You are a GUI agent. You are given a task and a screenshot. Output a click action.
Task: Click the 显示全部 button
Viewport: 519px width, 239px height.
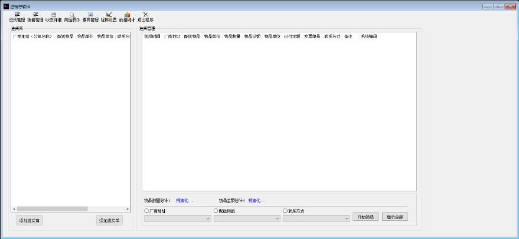point(394,217)
